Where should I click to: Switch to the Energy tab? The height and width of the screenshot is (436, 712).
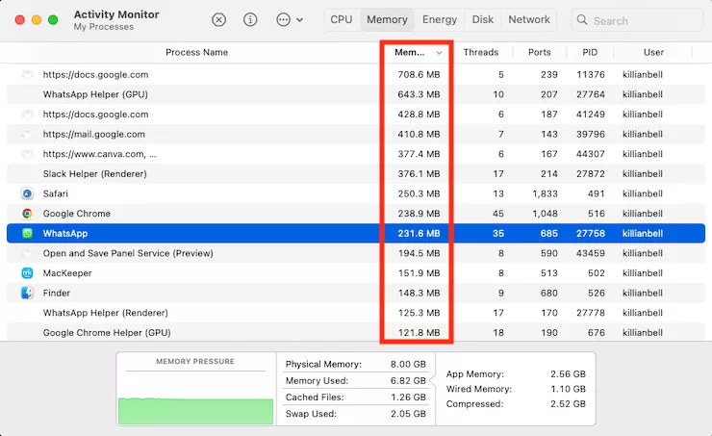point(440,19)
